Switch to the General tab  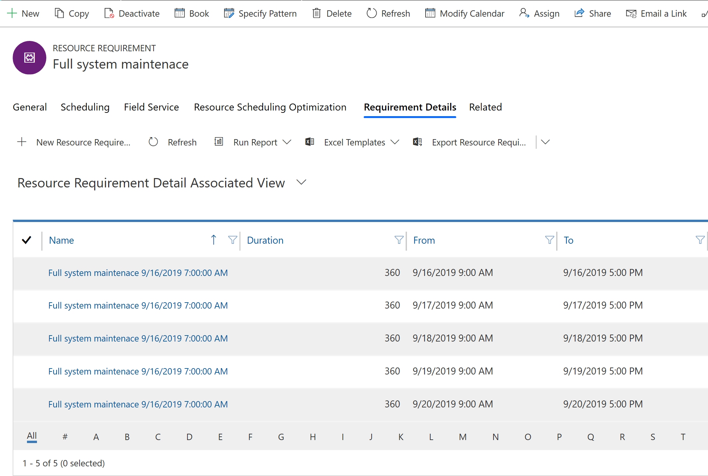pos(30,107)
